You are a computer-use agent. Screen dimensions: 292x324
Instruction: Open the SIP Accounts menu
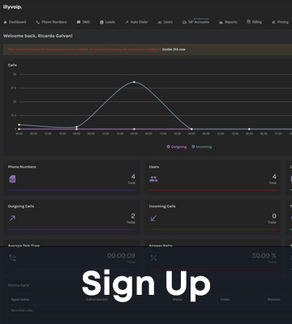point(195,22)
